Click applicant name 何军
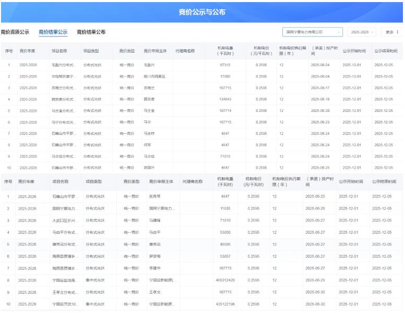Image resolution: width=405 pixels, height=313 pixels. point(147,145)
